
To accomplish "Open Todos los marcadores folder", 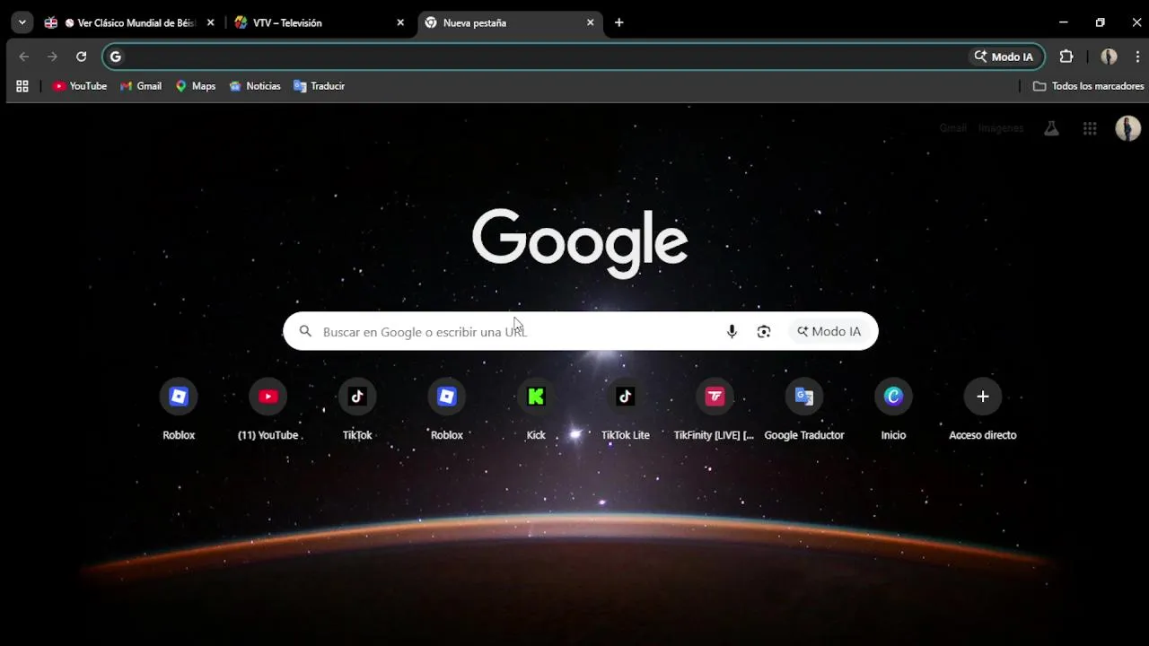I will pos(1088,86).
